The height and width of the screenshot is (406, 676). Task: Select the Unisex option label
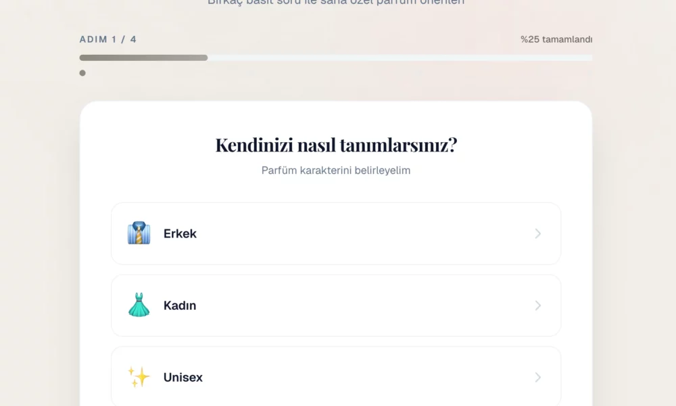pyautogui.click(x=183, y=377)
